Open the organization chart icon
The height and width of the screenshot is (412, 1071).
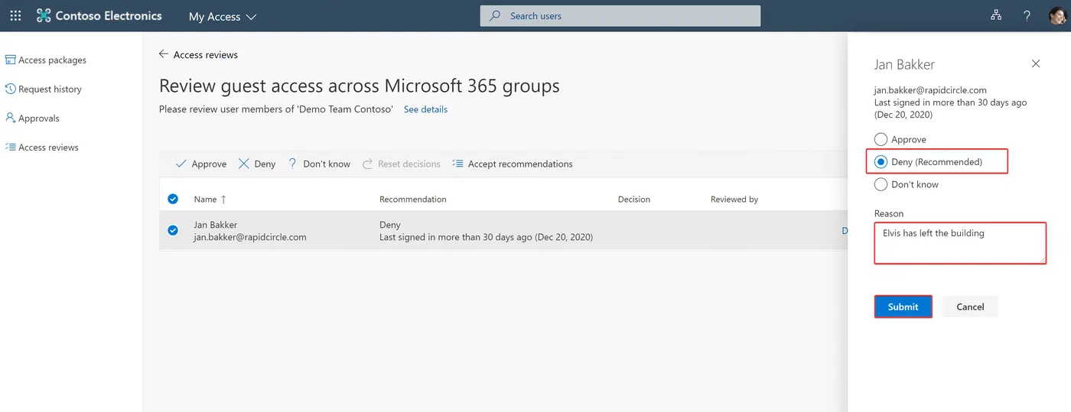pos(996,15)
